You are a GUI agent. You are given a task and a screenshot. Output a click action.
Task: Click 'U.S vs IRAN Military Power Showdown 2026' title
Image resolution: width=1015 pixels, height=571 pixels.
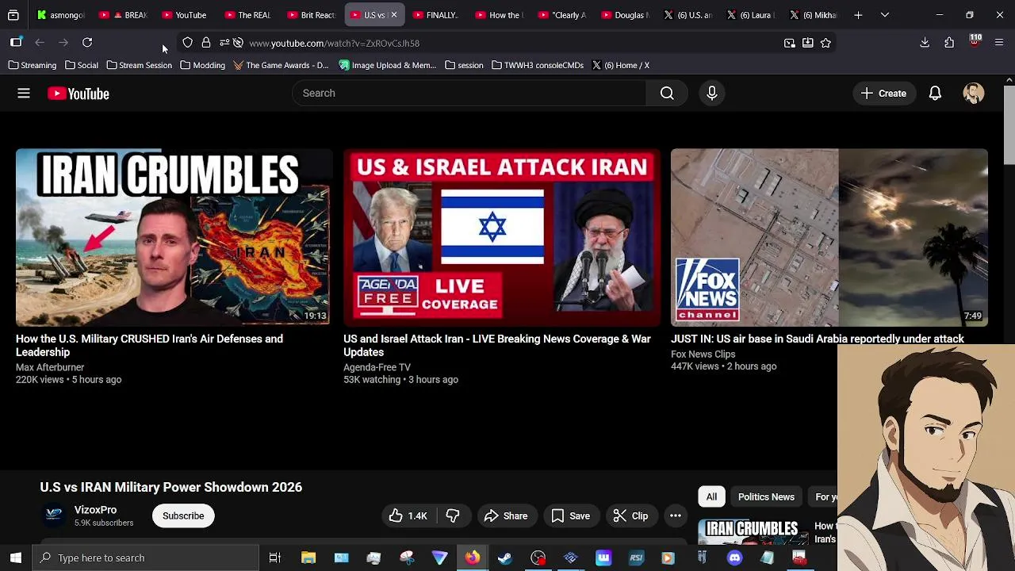(x=171, y=488)
